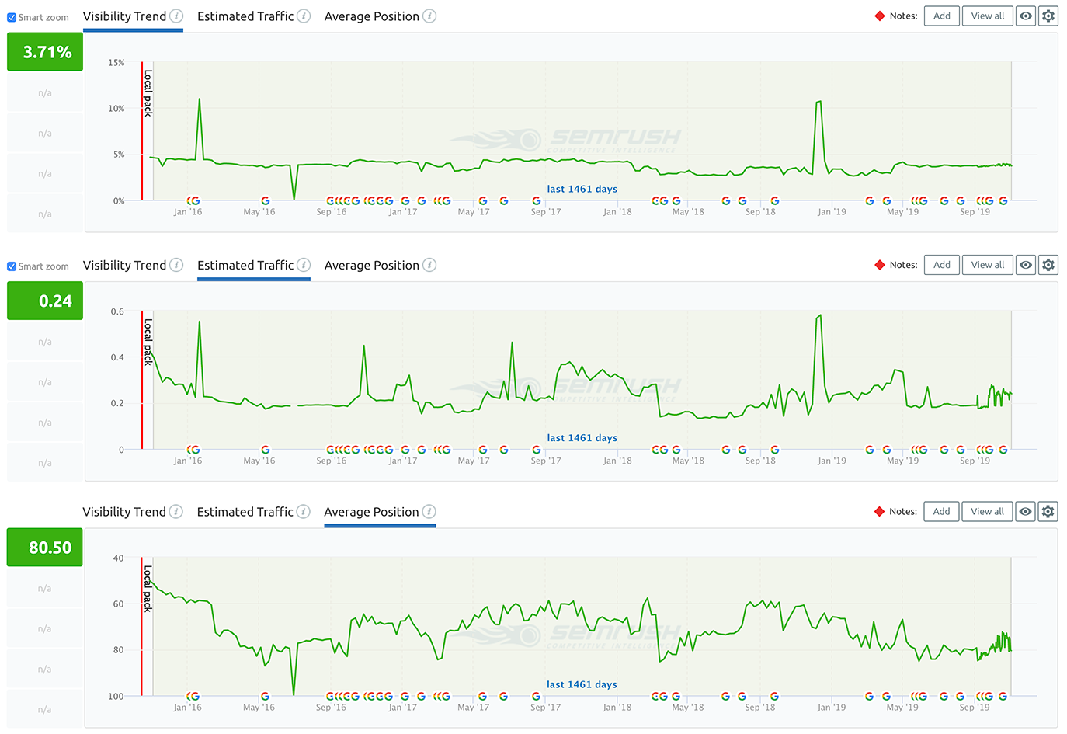Screen dimensions: 1067x734
Task: Switch top panel to Average Position tab
Action: point(372,16)
